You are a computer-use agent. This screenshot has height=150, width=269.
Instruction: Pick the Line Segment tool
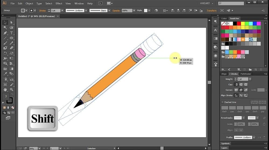[x=5, y=38]
